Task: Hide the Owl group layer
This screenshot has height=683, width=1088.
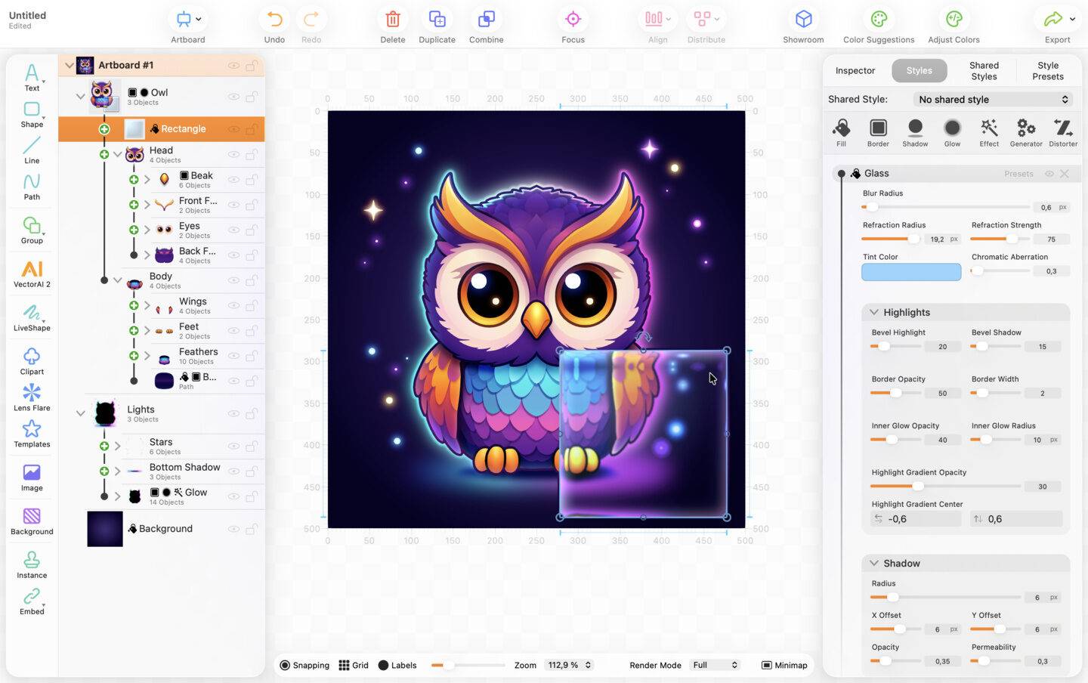Action: point(233,97)
